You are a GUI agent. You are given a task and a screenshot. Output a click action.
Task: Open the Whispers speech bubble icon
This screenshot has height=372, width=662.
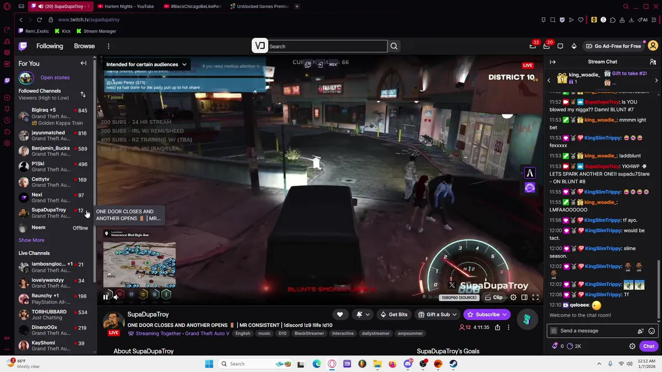[560, 46]
